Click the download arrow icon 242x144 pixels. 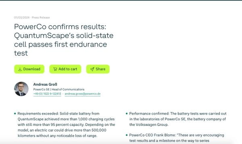pyautogui.click(x=20, y=69)
